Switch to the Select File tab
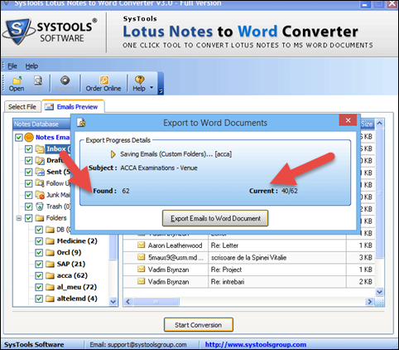This screenshot has height=350, width=399. click(x=22, y=107)
